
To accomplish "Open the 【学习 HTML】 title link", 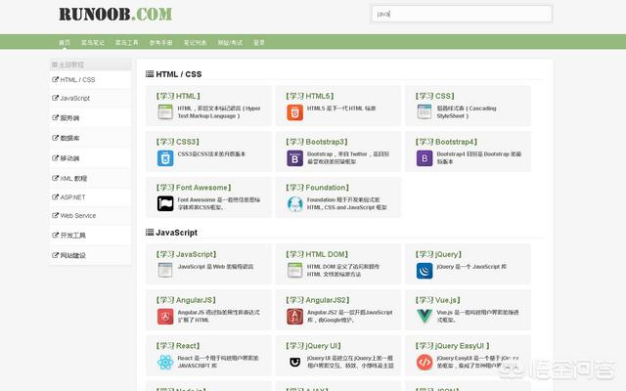I will (178, 96).
